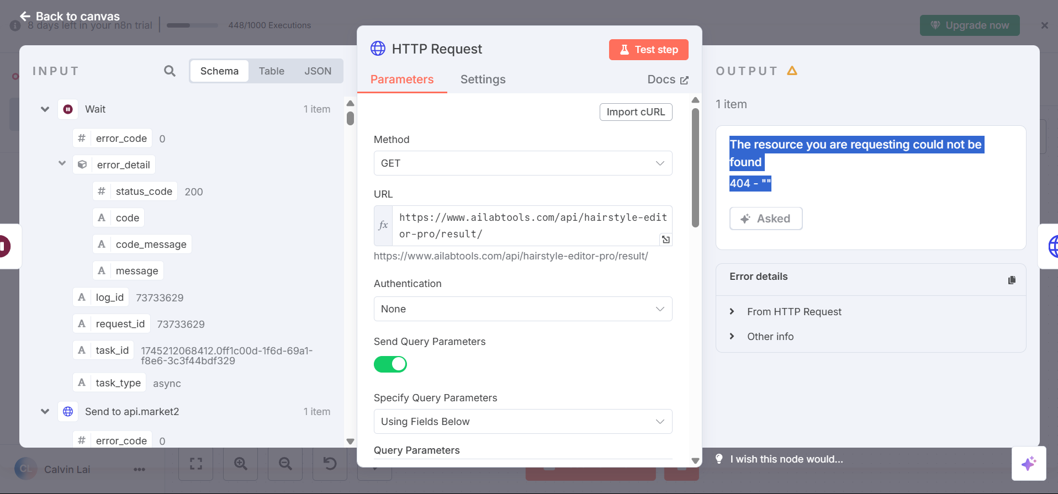Click the parameters panel scrollbar thumb
1058x494 pixels.
[x=695, y=167]
